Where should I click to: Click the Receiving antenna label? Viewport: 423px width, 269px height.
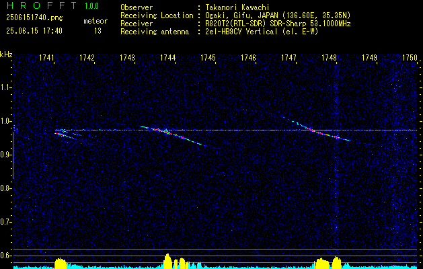pos(155,32)
